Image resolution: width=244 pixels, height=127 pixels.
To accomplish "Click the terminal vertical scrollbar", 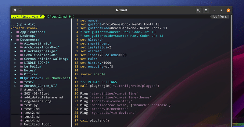I will pyautogui.click(x=231, y=71).
